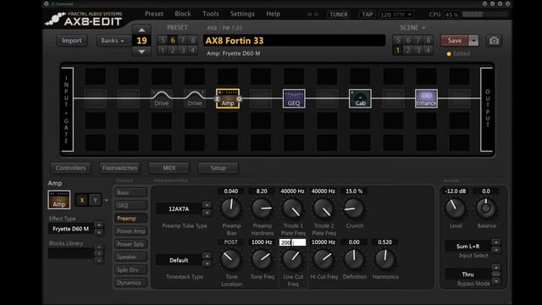
Task: Select the Cab block in grid
Action: coord(360,98)
